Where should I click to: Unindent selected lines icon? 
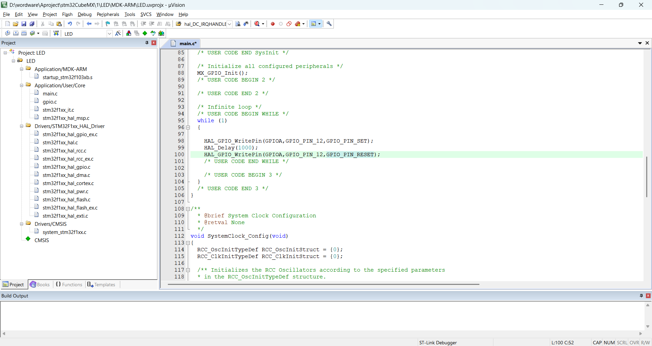click(151, 24)
